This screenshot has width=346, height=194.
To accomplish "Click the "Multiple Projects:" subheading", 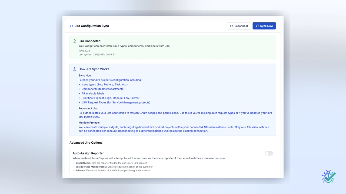I will tap(89, 123).
